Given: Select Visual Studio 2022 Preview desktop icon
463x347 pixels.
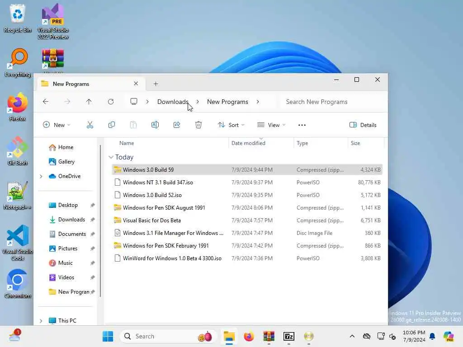Looking at the screenshot, I should click(x=53, y=22).
